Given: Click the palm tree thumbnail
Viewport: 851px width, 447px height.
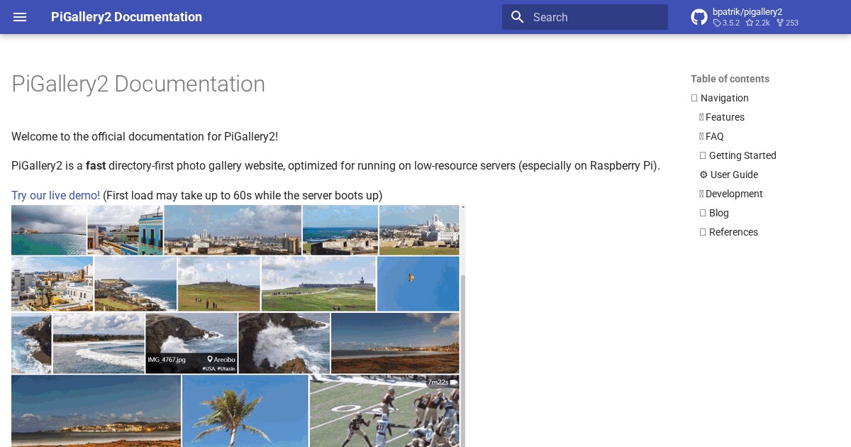Looking at the screenshot, I should pos(245,411).
